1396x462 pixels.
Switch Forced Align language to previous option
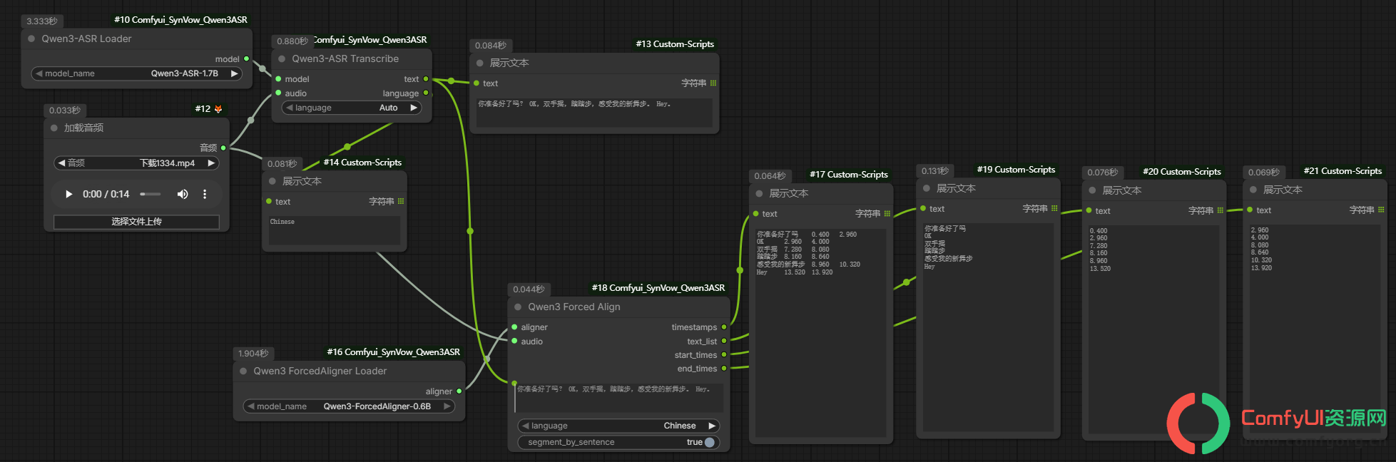(526, 426)
